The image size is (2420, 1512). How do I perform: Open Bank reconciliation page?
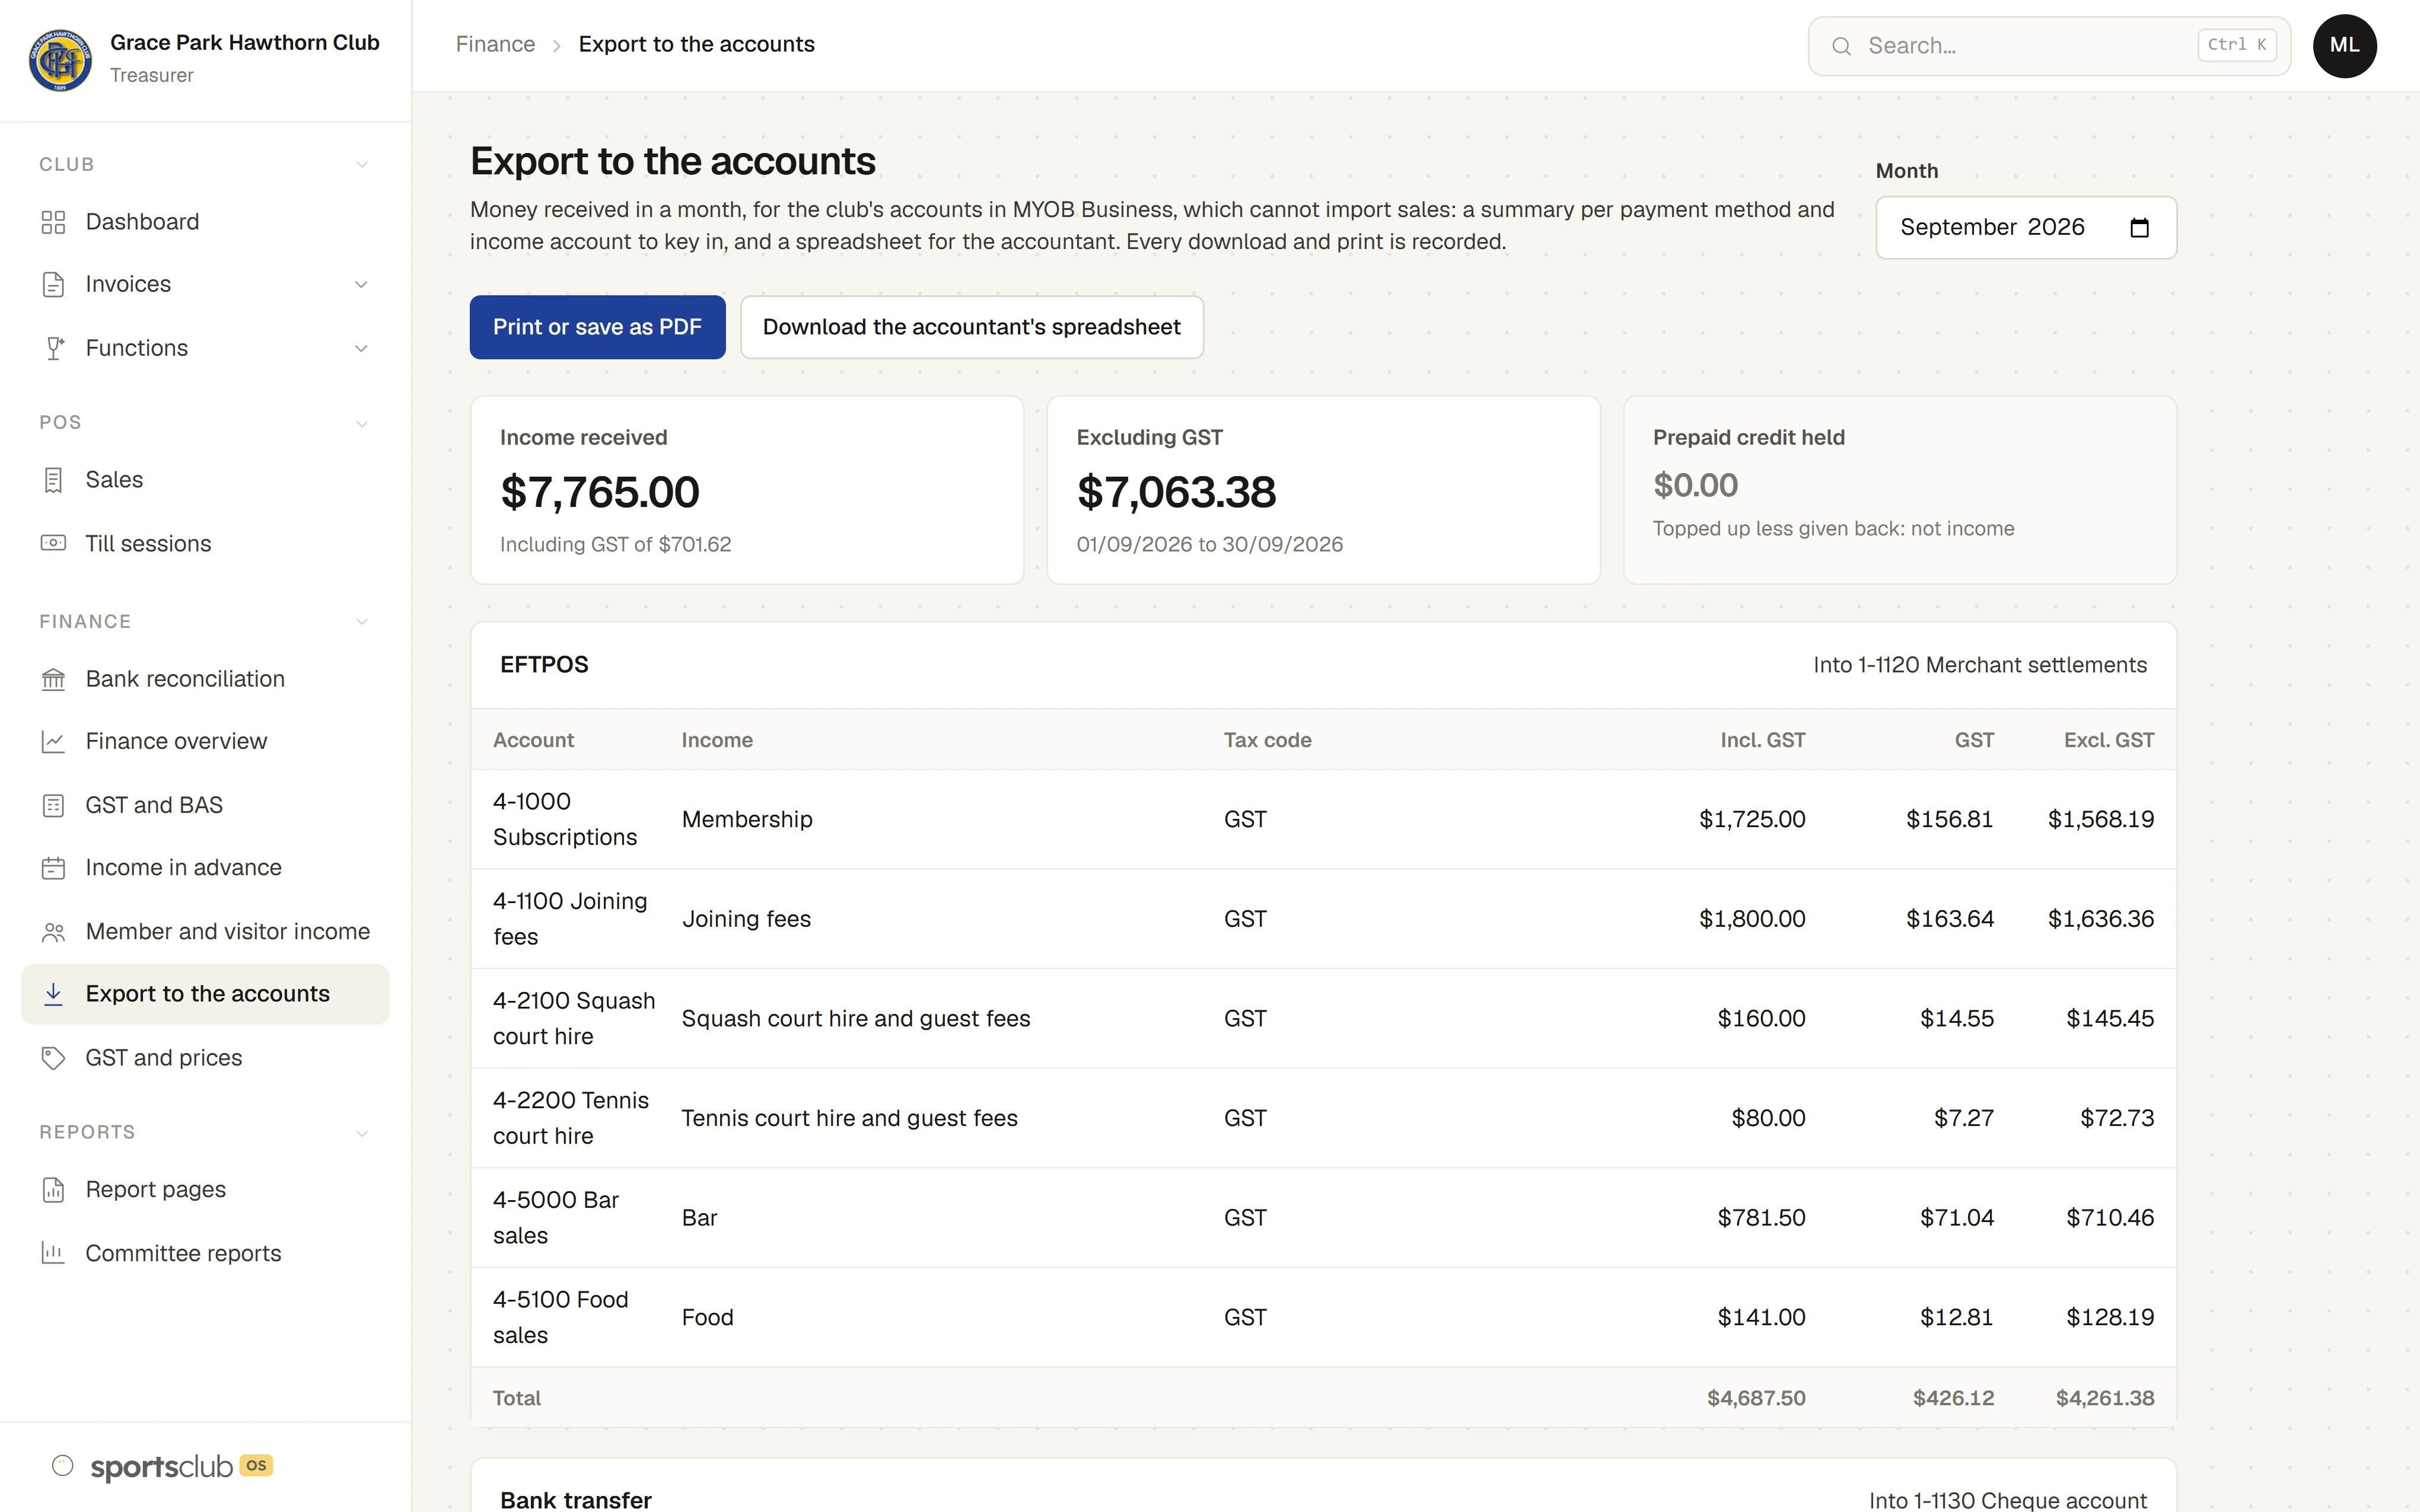click(x=205, y=679)
